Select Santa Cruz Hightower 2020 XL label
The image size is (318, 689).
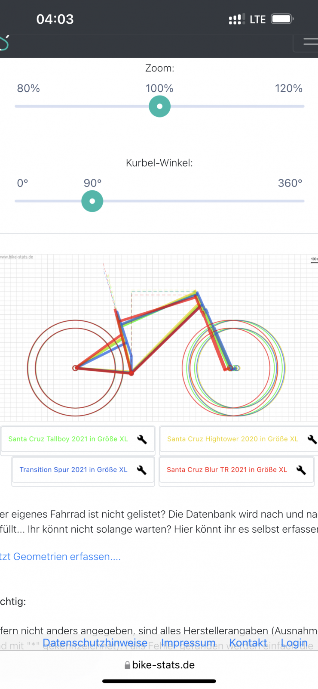232,439
